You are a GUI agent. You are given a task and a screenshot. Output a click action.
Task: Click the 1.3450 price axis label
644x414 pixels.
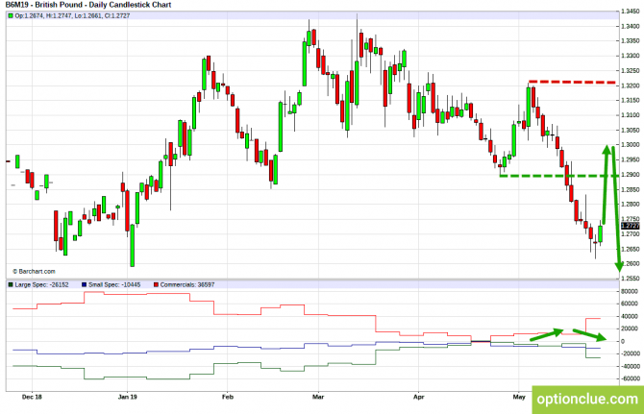[631, 12]
